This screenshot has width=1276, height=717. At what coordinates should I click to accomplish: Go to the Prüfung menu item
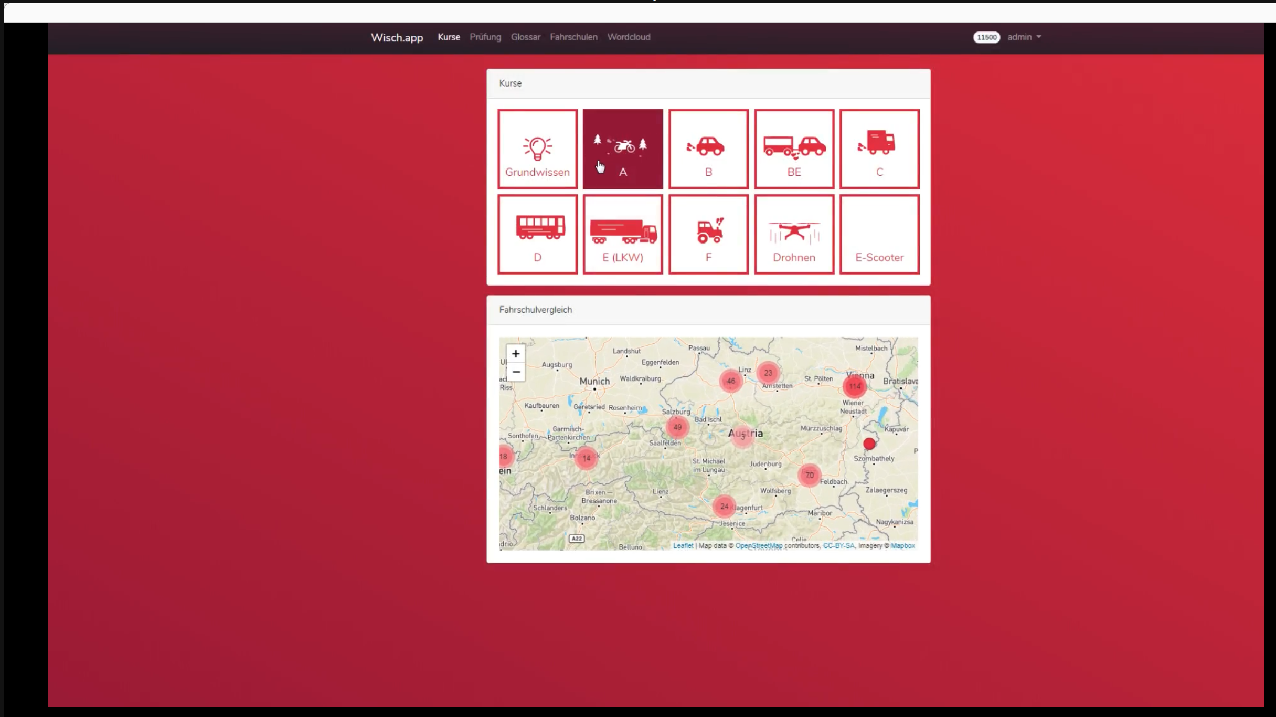485,37
